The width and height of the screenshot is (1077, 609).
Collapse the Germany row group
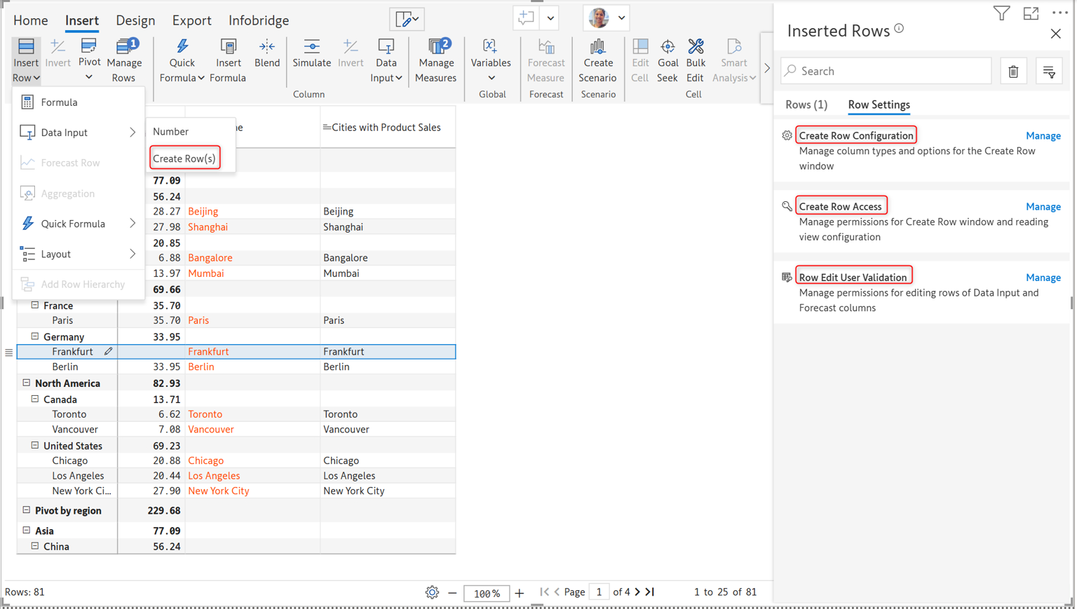point(35,336)
